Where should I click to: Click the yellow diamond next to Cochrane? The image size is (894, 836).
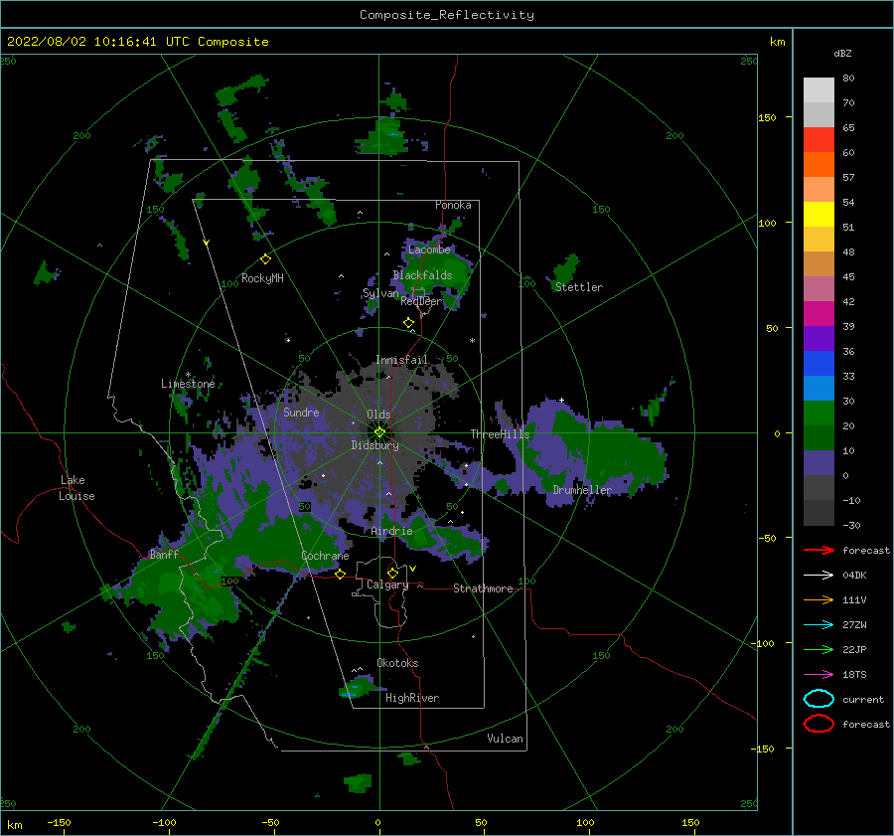[x=340, y=574]
